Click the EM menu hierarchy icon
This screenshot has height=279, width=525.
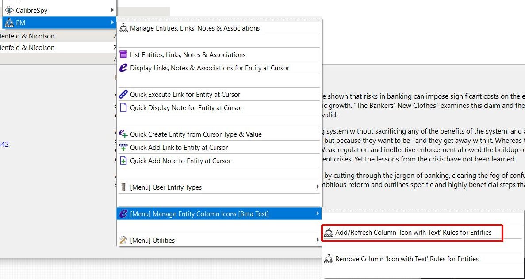pyautogui.click(x=9, y=23)
